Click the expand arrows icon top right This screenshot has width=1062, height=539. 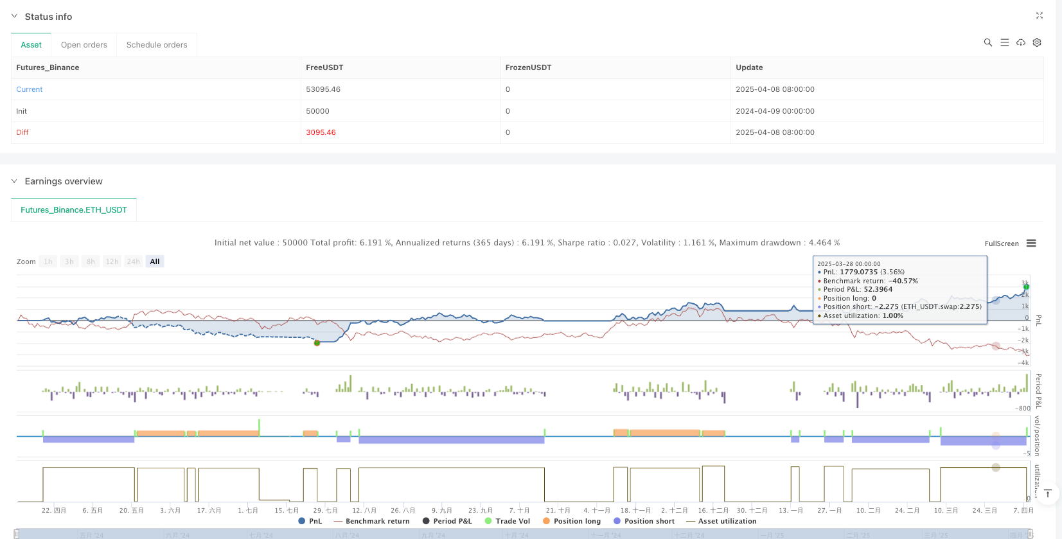(1040, 15)
